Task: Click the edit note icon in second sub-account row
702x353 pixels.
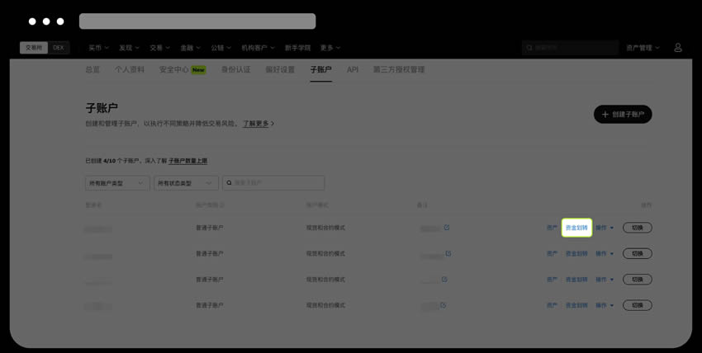Action: tap(448, 253)
